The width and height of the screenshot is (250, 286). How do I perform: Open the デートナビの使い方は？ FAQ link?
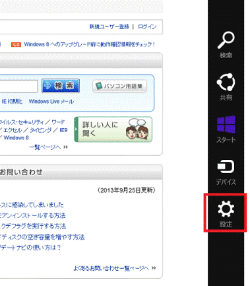[x=30, y=248]
